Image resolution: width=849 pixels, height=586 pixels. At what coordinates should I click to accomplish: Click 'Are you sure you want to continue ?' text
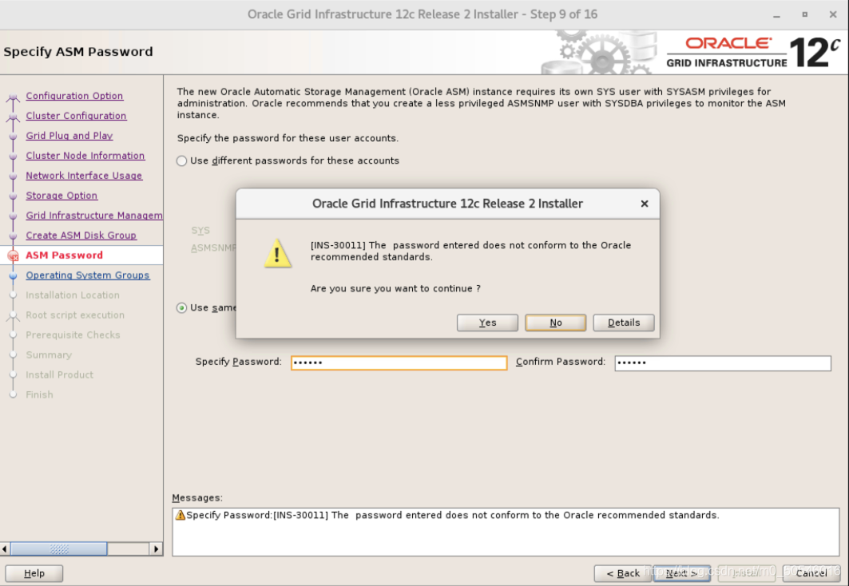point(395,288)
